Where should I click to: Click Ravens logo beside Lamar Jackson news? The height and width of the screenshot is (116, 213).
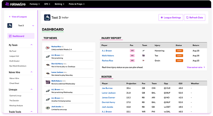click(x=48, y=73)
